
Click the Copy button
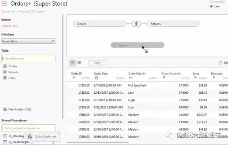click(x=97, y=63)
